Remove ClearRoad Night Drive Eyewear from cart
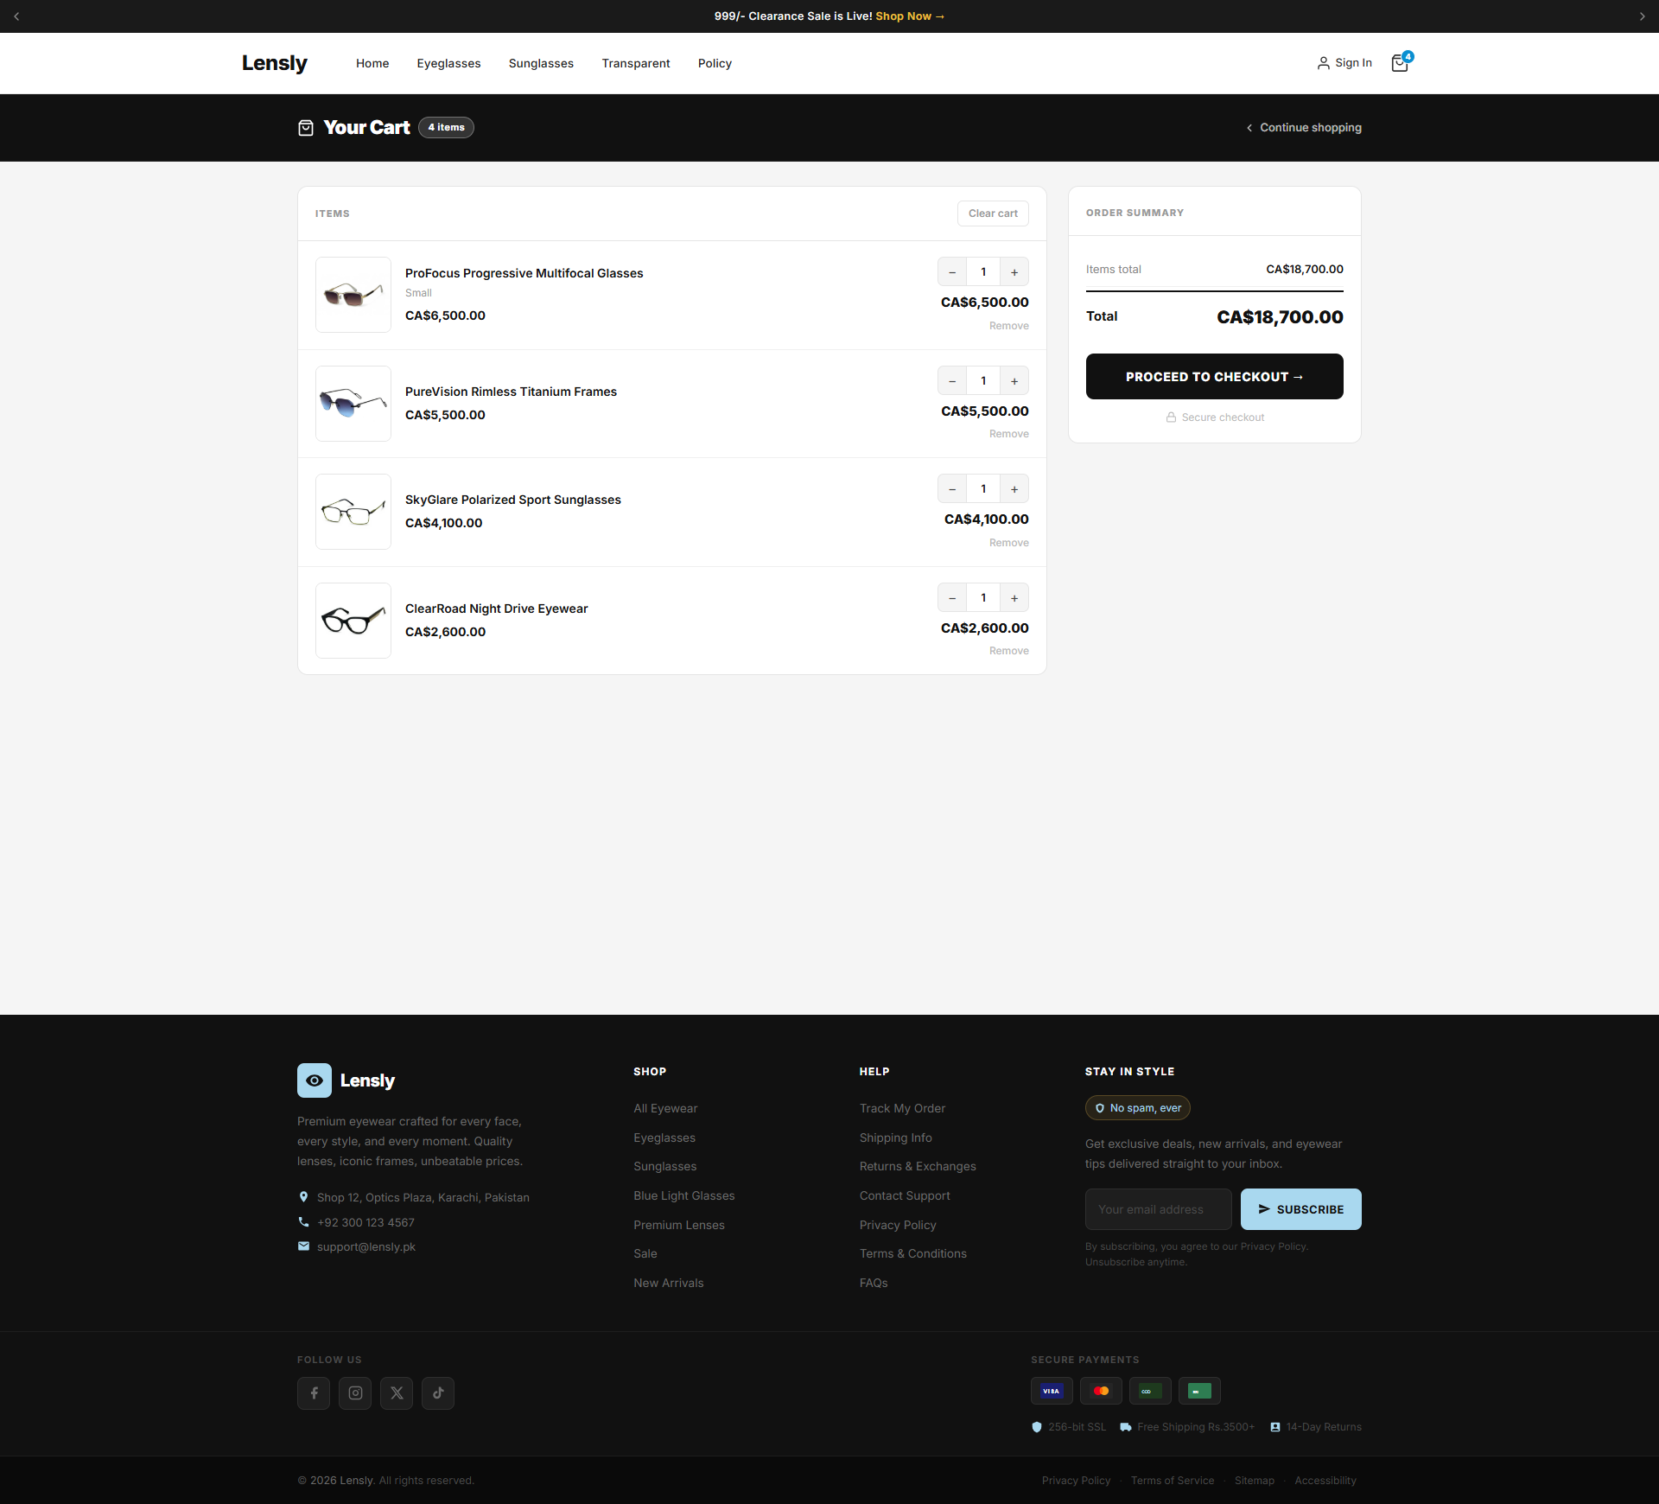Screen dimensions: 1659x1504 click(1008, 651)
